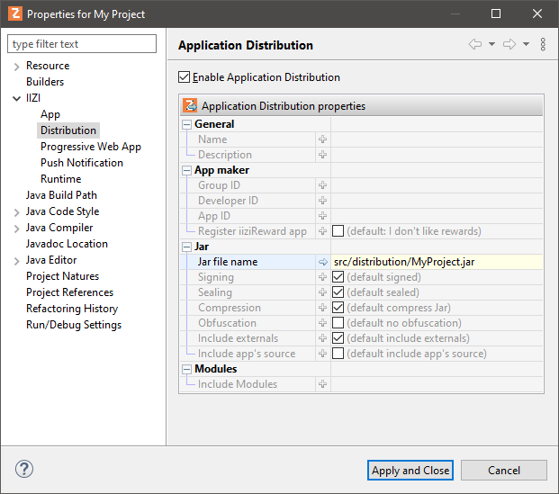
Task: Select the highlighted Distribution tree item
Action: pyautogui.click(x=68, y=130)
